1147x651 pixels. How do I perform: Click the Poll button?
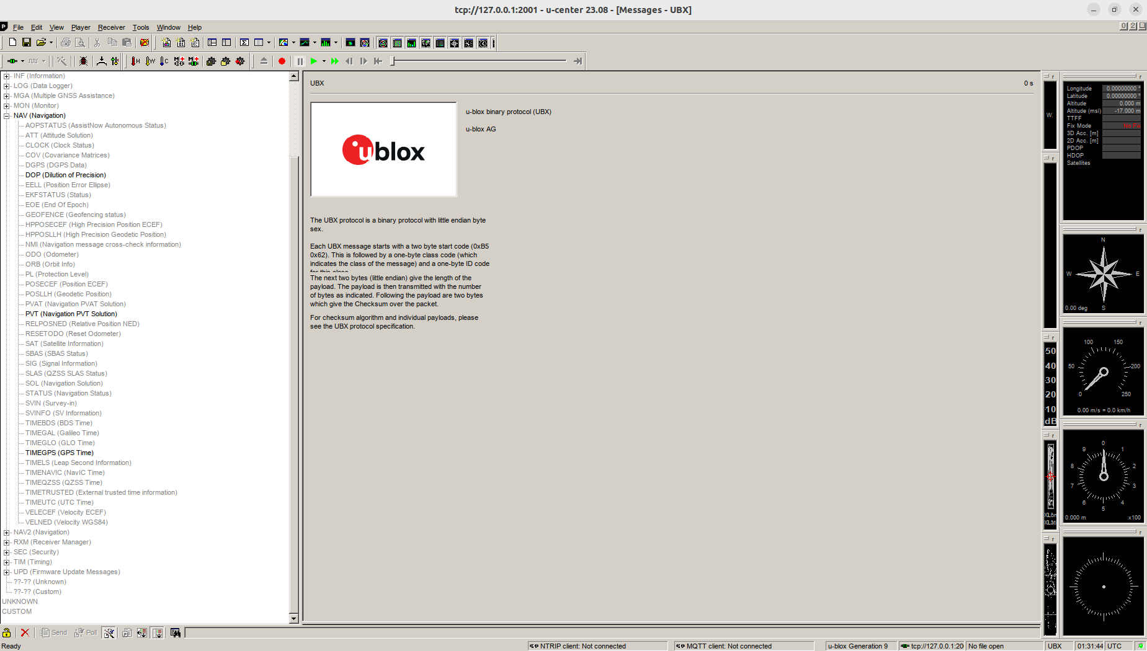coord(86,632)
